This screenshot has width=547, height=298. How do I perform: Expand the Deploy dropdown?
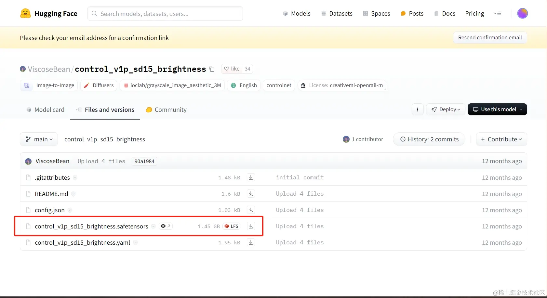(x=446, y=110)
